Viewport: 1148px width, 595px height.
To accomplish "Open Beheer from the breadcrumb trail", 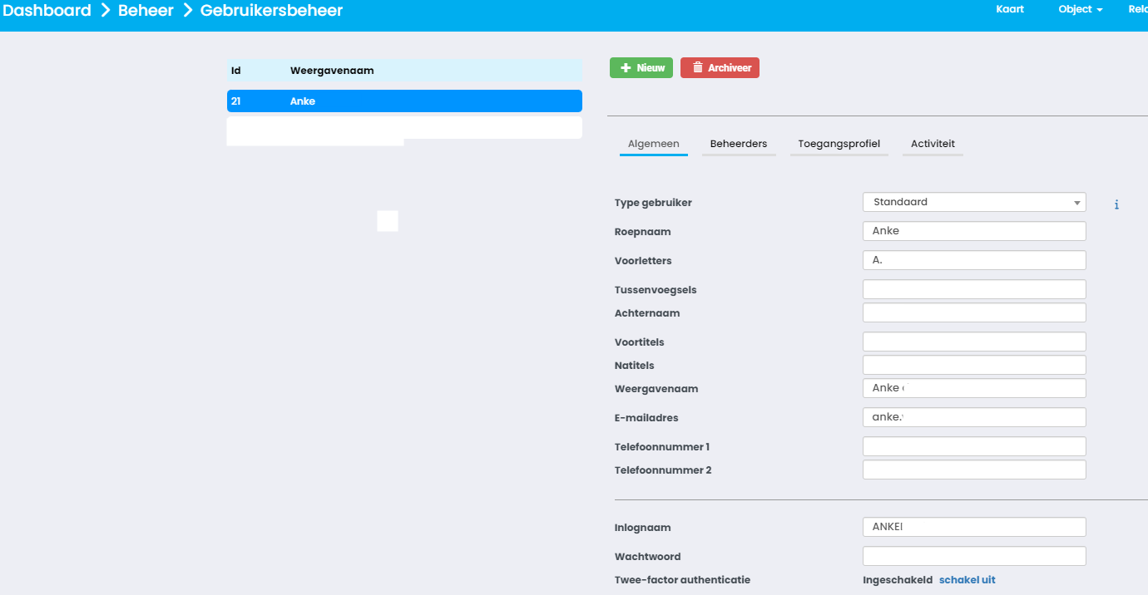I will (145, 10).
